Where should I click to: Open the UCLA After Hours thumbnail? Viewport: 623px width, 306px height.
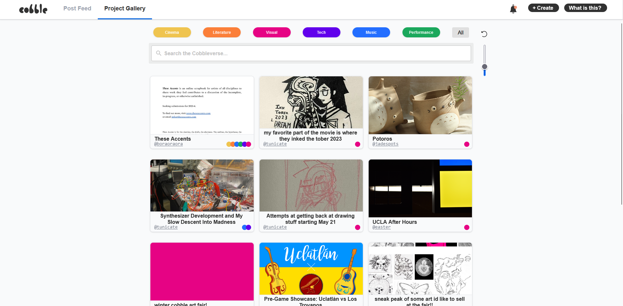point(420,188)
